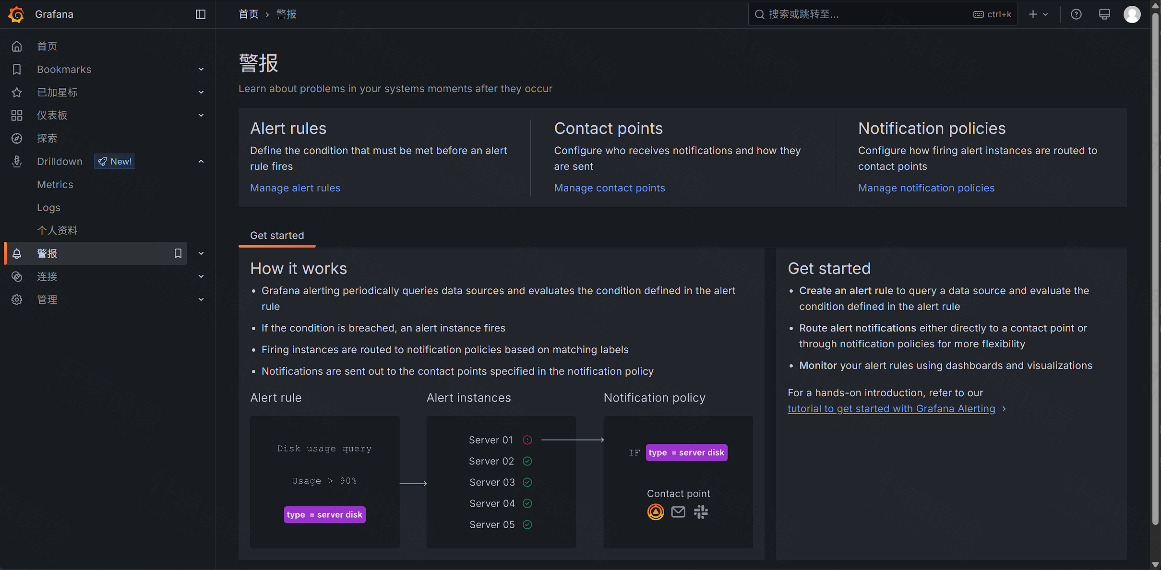Click the 警报 breadcrumb item
The height and width of the screenshot is (570, 1161).
[286, 14]
